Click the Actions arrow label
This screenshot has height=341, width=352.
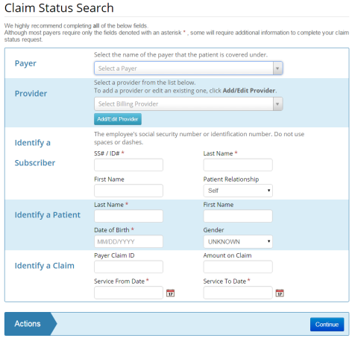(x=28, y=324)
